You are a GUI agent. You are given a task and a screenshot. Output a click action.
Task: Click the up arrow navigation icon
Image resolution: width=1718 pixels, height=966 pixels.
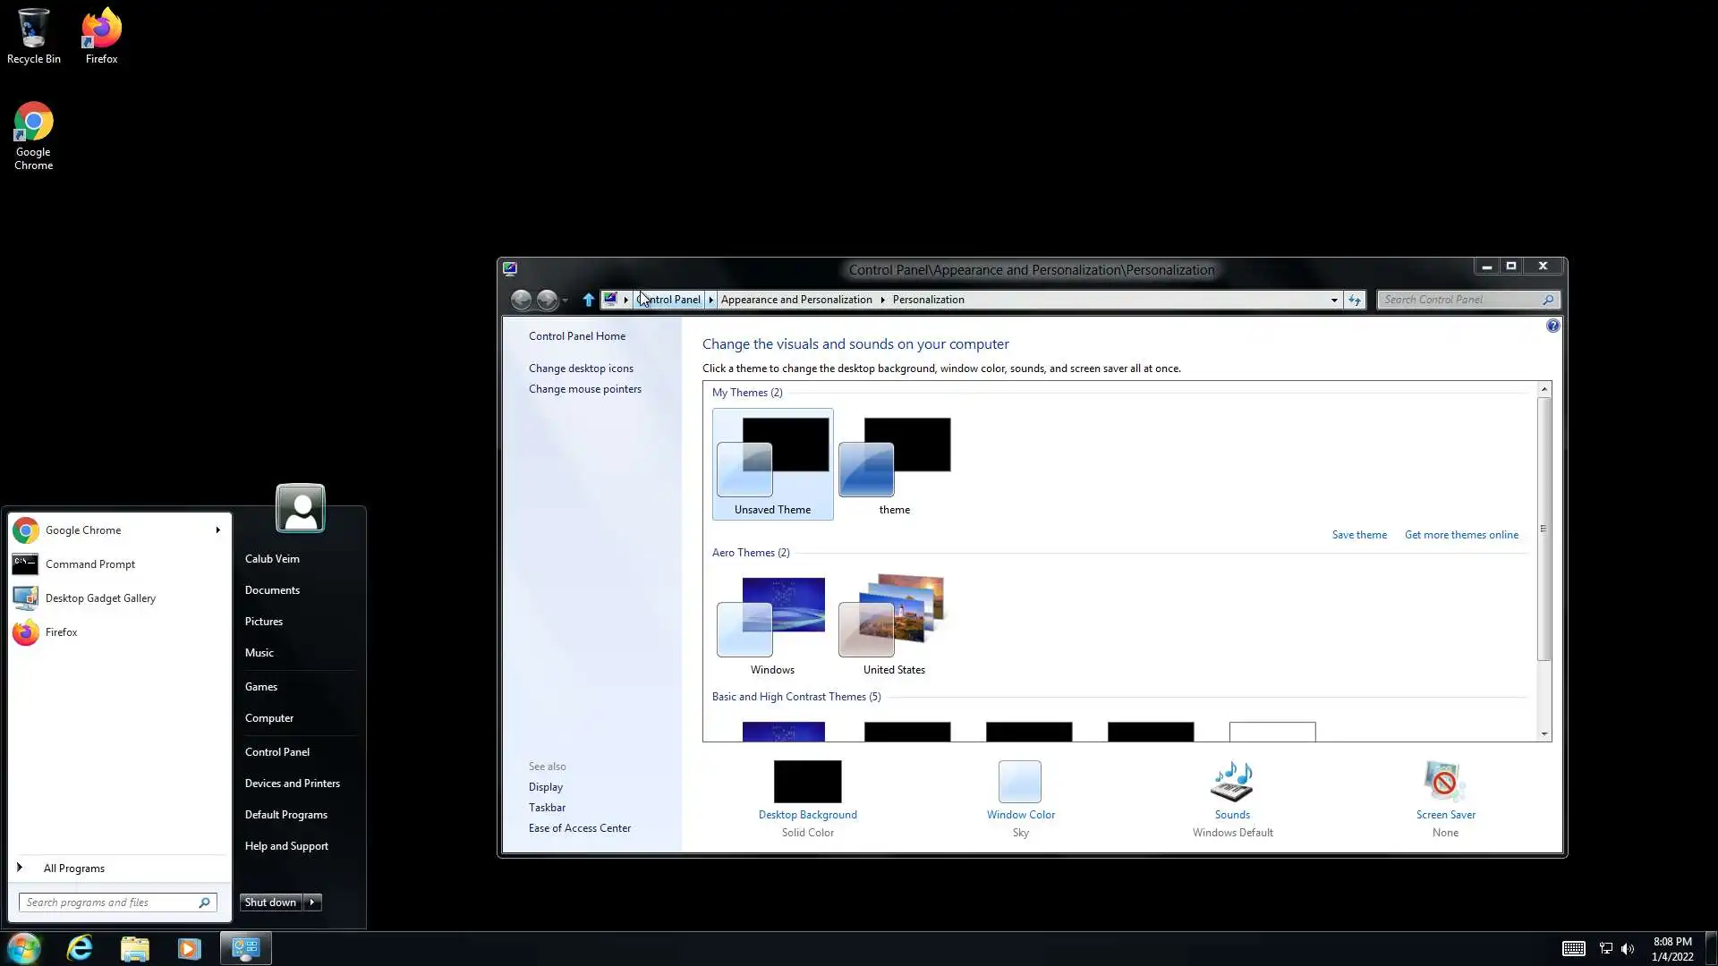[x=588, y=301]
